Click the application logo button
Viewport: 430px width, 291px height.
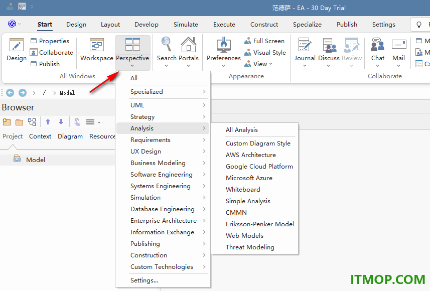point(12,24)
